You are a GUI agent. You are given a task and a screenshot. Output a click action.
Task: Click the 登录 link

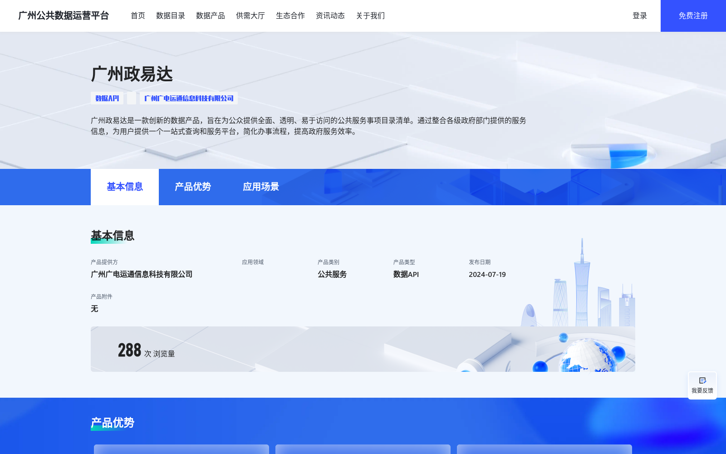click(x=640, y=15)
